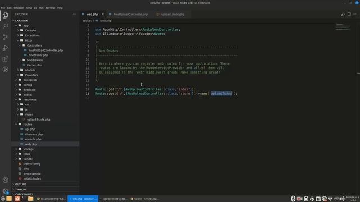Open the Terminal menu
The width and height of the screenshot is (360, 202).
[50, 8]
